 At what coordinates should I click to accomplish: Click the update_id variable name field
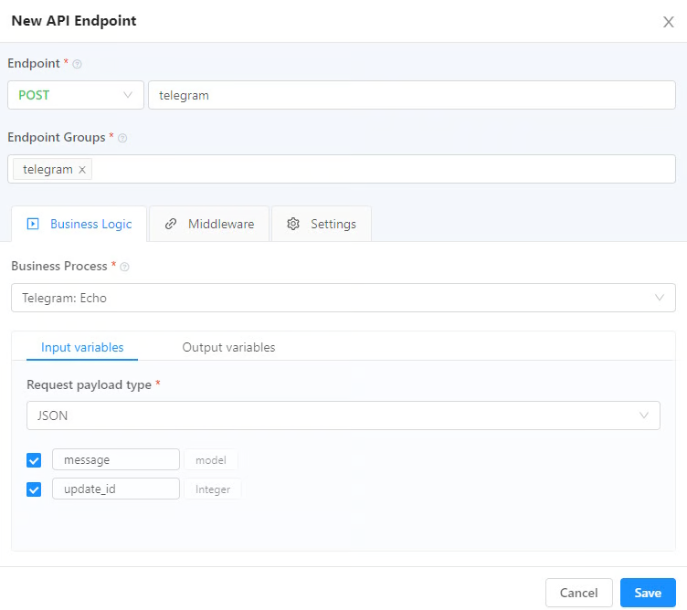pos(116,489)
